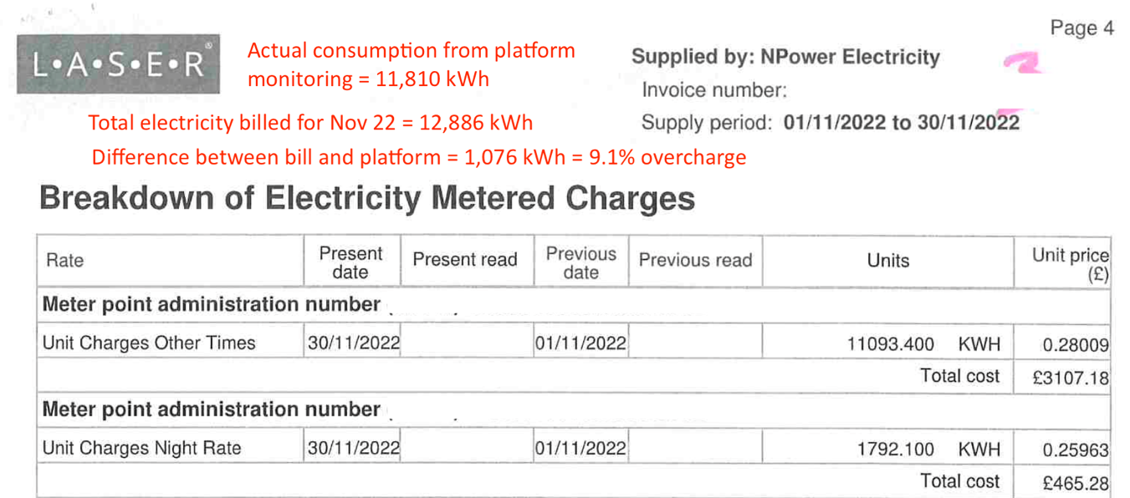
Task: Click the red actual consumption annotation
Action: tap(411, 65)
